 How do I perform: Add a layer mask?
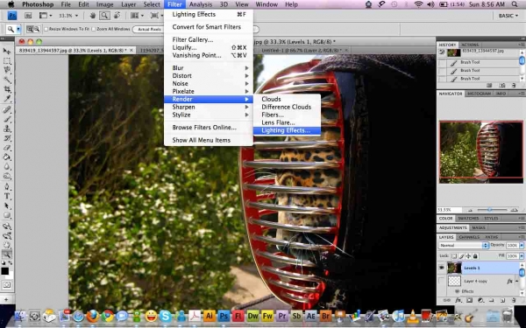469,301
